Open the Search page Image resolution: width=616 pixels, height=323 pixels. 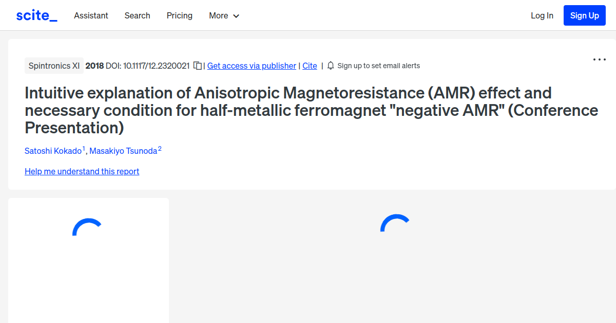tap(137, 15)
